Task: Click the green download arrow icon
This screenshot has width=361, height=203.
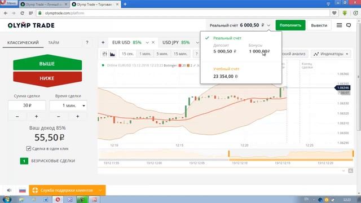Action: [x=345, y=13]
